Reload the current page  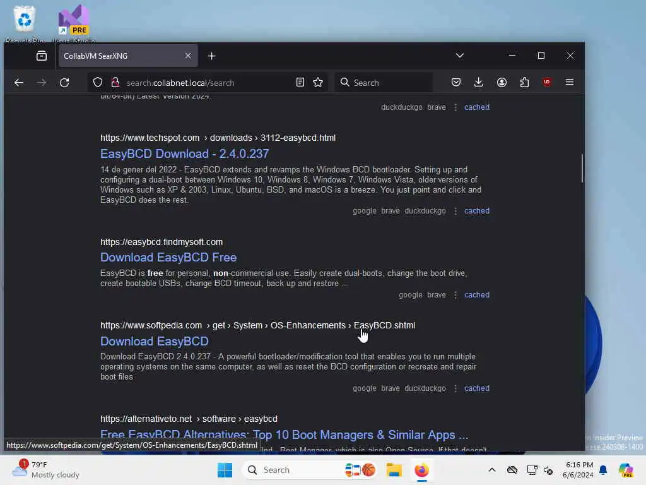pyautogui.click(x=64, y=83)
